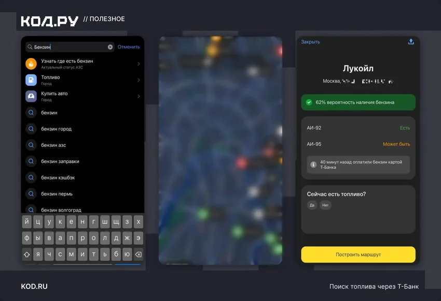441x301 pixels.
Task: Tap the keyboard key б
Action: pyautogui.click(x=116, y=254)
